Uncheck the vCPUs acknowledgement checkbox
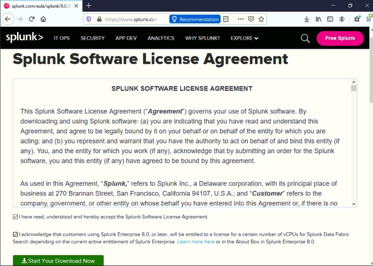The width and height of the screenshot is (373, 266). click(x=15, y=234)
